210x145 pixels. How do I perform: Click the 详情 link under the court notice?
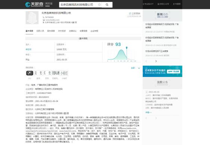pyautogui.click(x=148, y=112)
